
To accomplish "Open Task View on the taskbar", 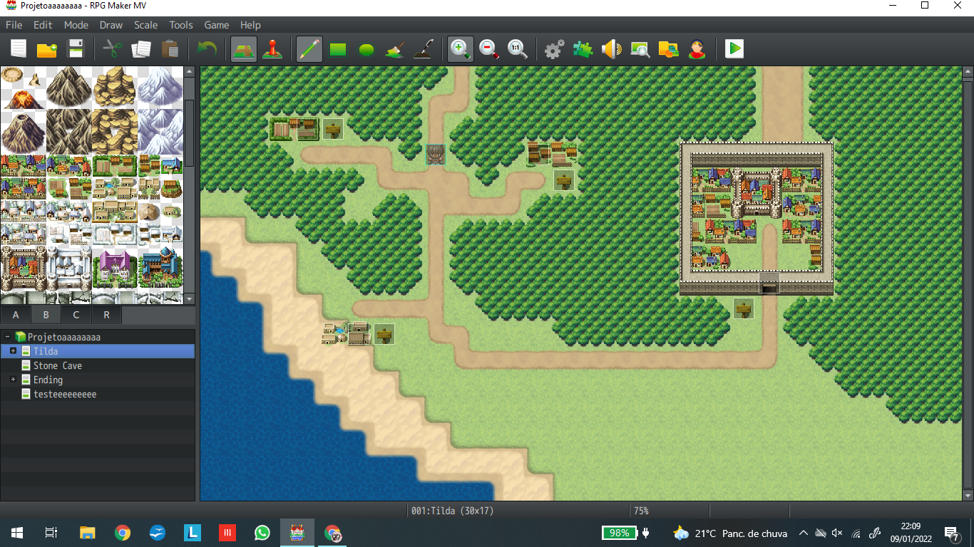I will [51, 533].
